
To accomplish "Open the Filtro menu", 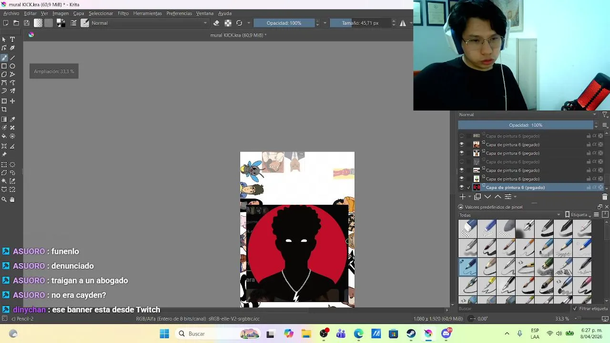I will point(123,13).
